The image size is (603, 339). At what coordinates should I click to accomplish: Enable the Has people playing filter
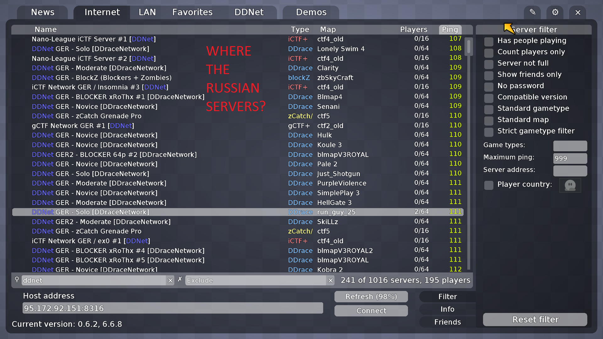(489, 41)
